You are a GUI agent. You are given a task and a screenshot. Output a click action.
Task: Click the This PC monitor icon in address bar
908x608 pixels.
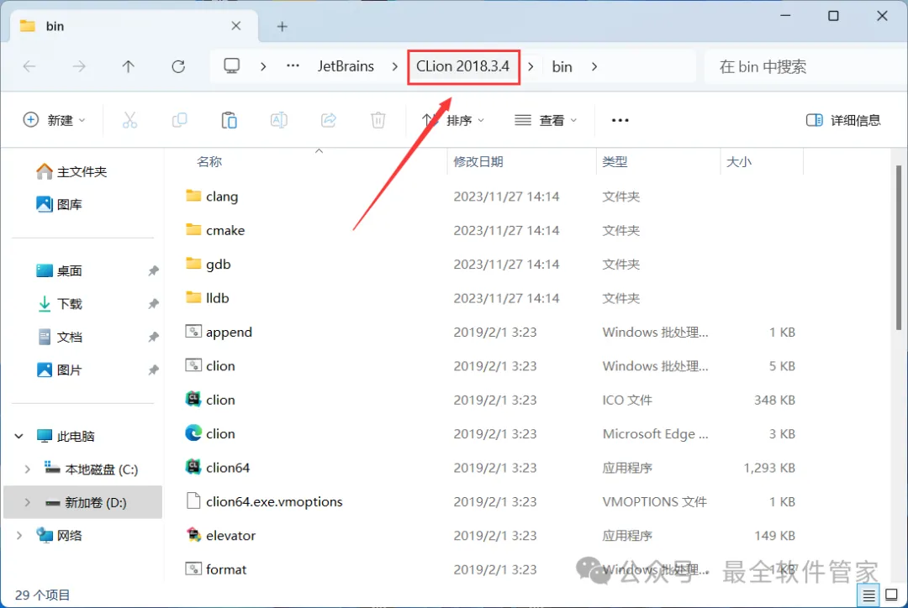coord(232,66)
